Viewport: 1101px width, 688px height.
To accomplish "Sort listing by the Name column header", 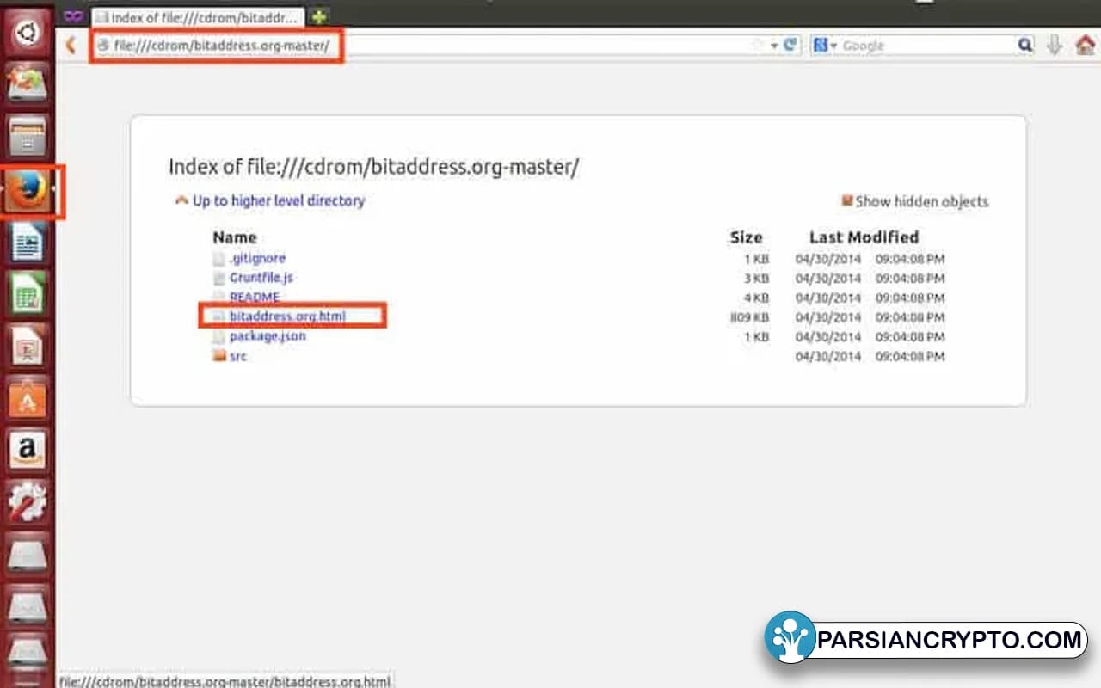I will click(x=235, y=237).
